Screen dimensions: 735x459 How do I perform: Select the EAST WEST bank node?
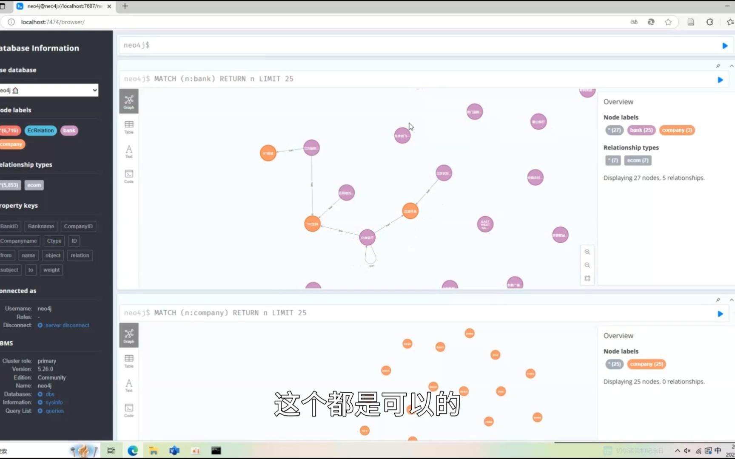click(485, 224)
